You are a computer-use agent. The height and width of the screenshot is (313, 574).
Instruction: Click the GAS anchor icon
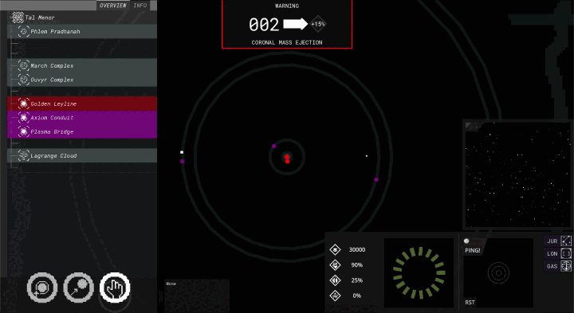566,266
